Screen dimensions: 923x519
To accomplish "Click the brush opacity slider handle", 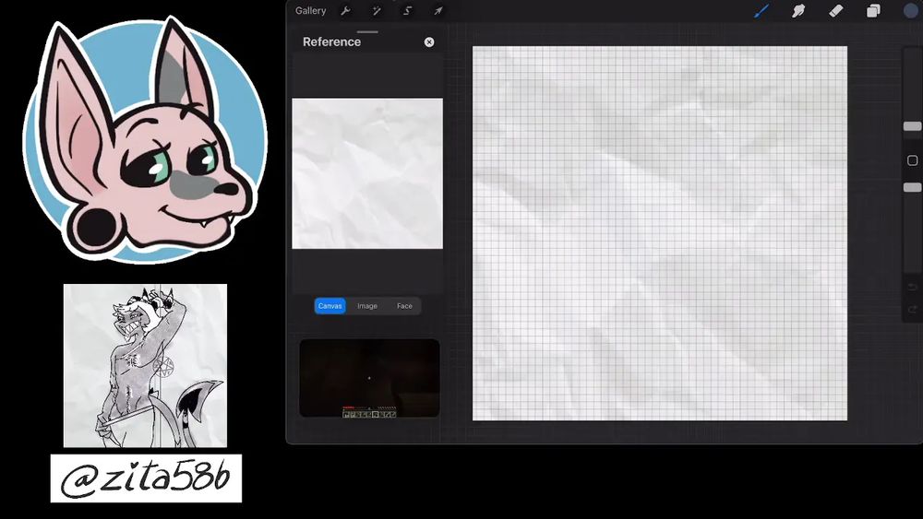I will pyautogui.click(x=913, y=187).
